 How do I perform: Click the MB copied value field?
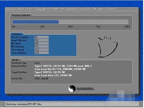[x=41, y=43]
